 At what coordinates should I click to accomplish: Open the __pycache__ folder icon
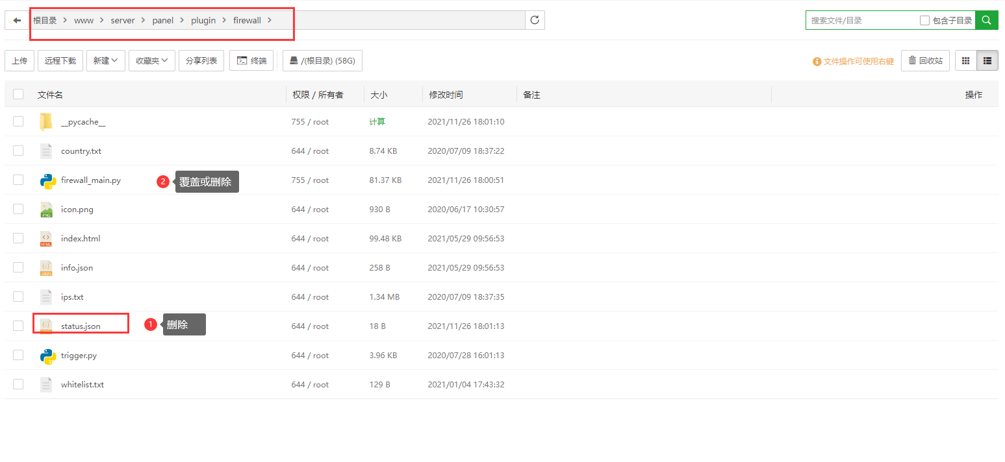[46, 122]
